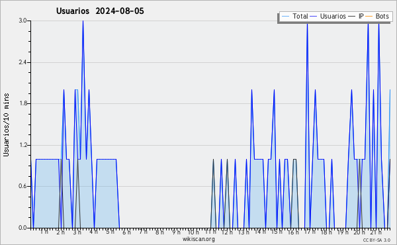Image resolution: width=397 pixels, height=245 pixels.
Task: Click the '21 h' x-axis label
Action: [x=376, y=232]
